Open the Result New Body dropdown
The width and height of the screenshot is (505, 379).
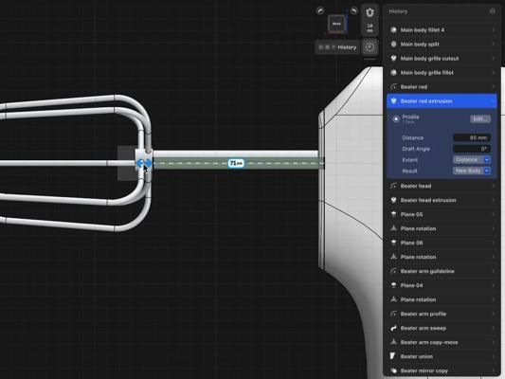click(472, 171)
